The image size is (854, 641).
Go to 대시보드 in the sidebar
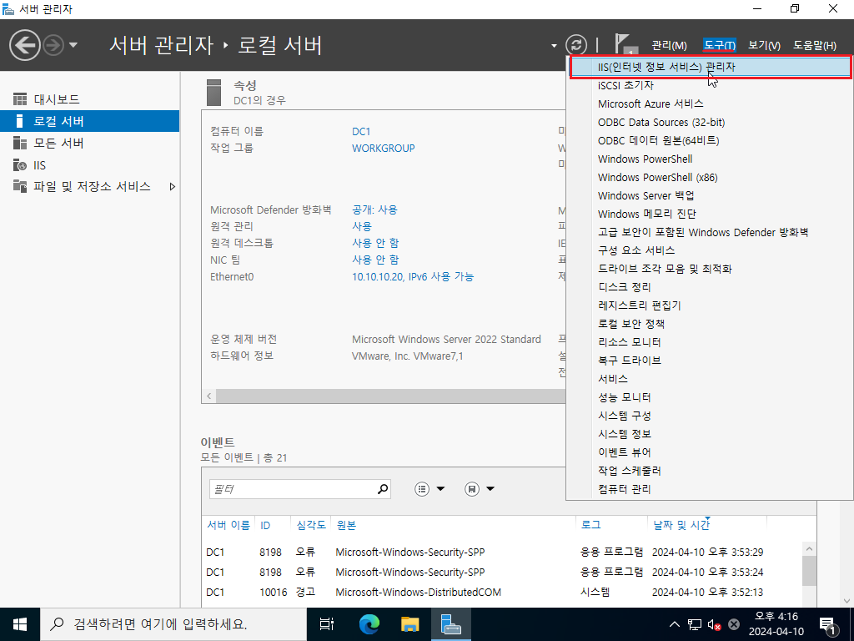pos(89,99)
